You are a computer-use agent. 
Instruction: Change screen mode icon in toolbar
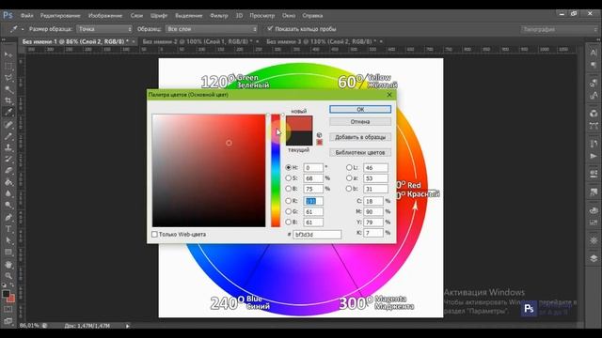(8, 321)
